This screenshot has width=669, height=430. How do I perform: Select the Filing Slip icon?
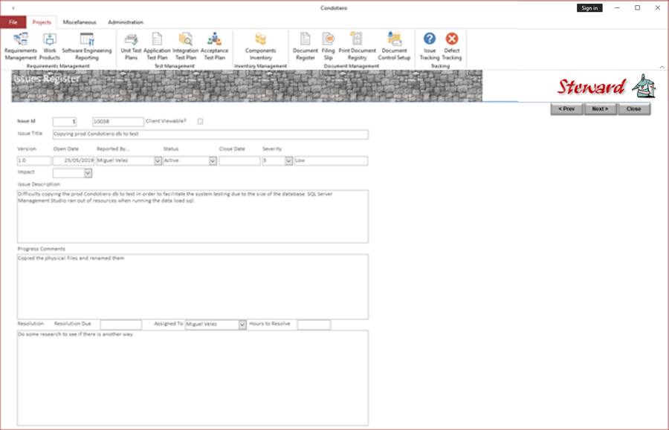click(x=328, y=47)
